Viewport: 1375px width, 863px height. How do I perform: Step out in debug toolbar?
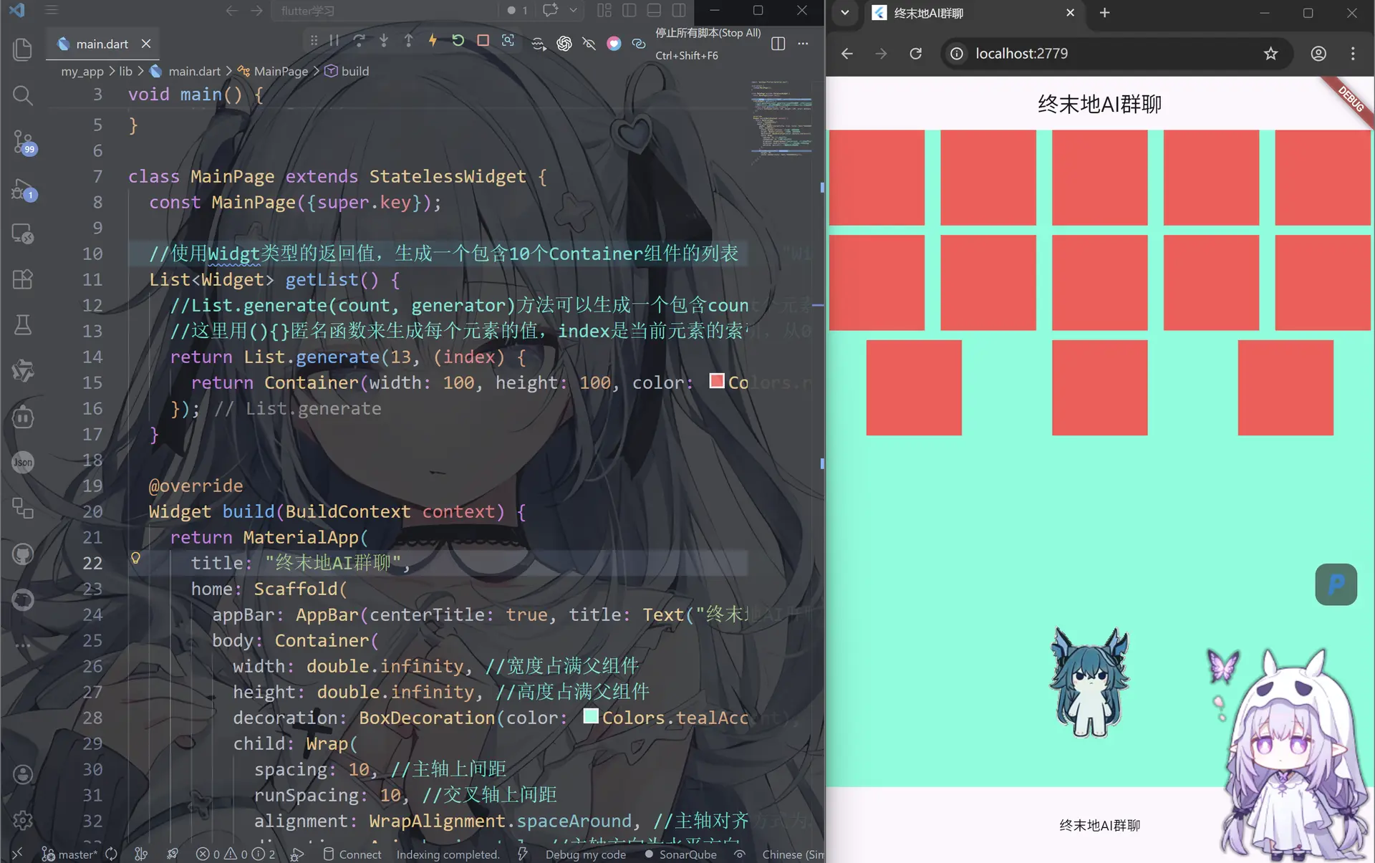pyautogui.click(x=408, y=41)
